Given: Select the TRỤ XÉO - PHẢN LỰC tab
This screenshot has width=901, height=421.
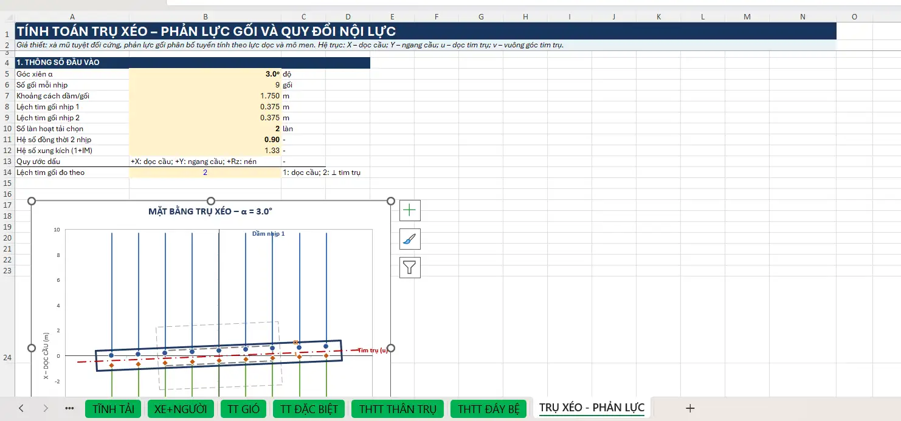Looking at the screenshot, I should coord(592,408).
